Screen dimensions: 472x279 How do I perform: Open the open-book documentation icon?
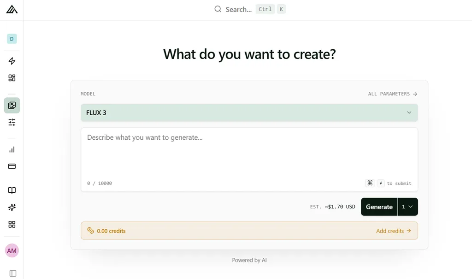[x=12, y=190]
